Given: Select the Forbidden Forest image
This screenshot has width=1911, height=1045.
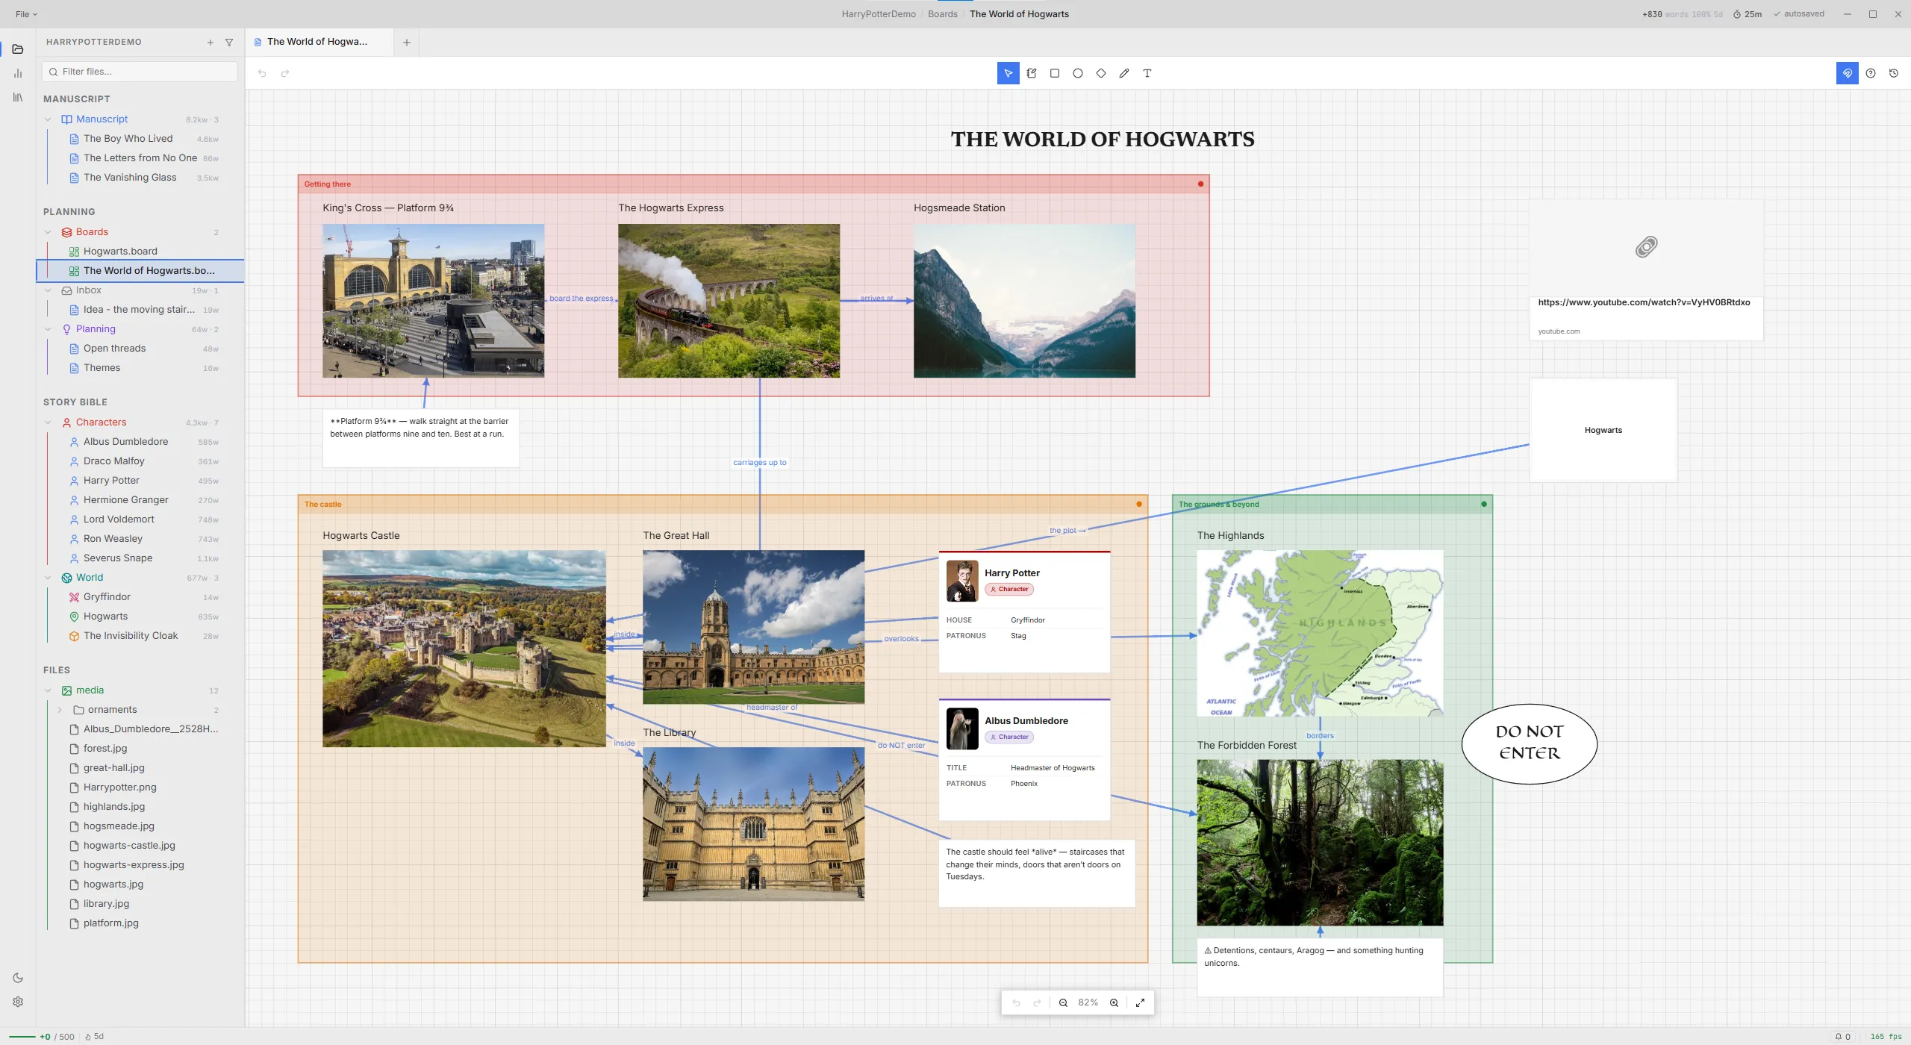Looking at the screenshot, I should [1319, 843].
